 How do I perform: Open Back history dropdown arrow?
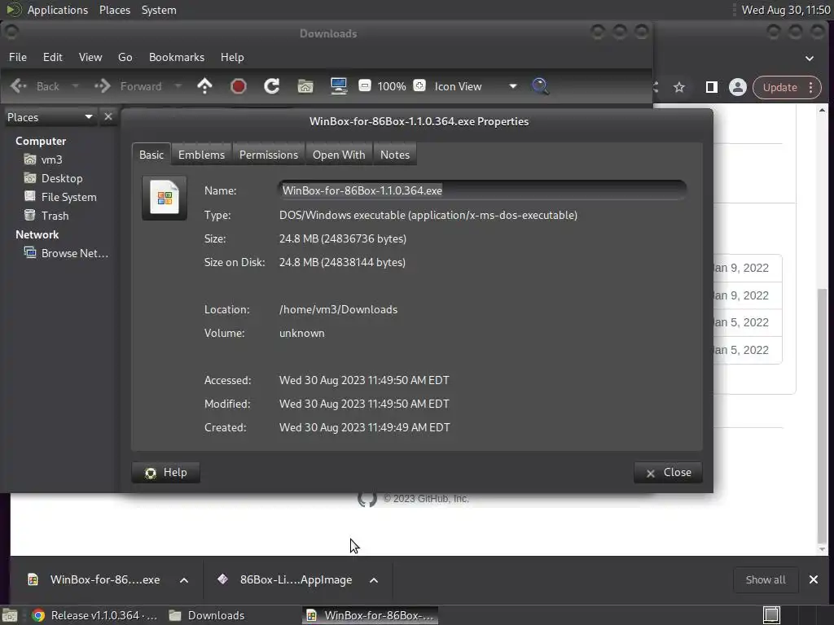(x=75, y=86)
